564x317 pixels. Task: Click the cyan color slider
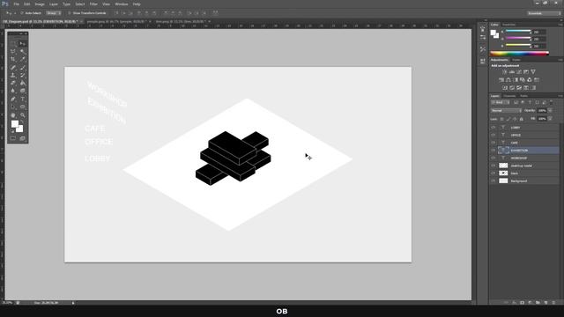point(518,31)
